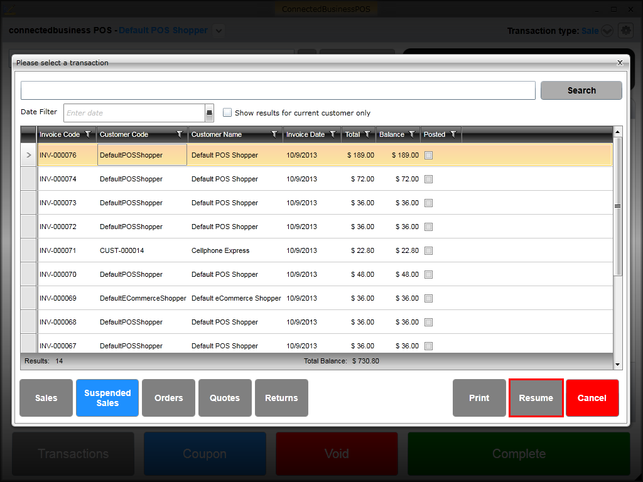
Task: Open the Customer Name column filter
Action: [x=274, y=134]
